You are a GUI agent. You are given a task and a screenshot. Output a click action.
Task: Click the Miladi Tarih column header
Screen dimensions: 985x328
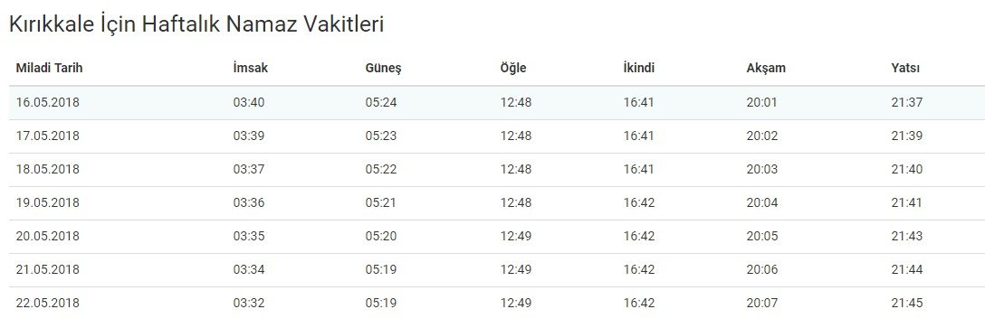pyautogui.click(x=49, y=69)
